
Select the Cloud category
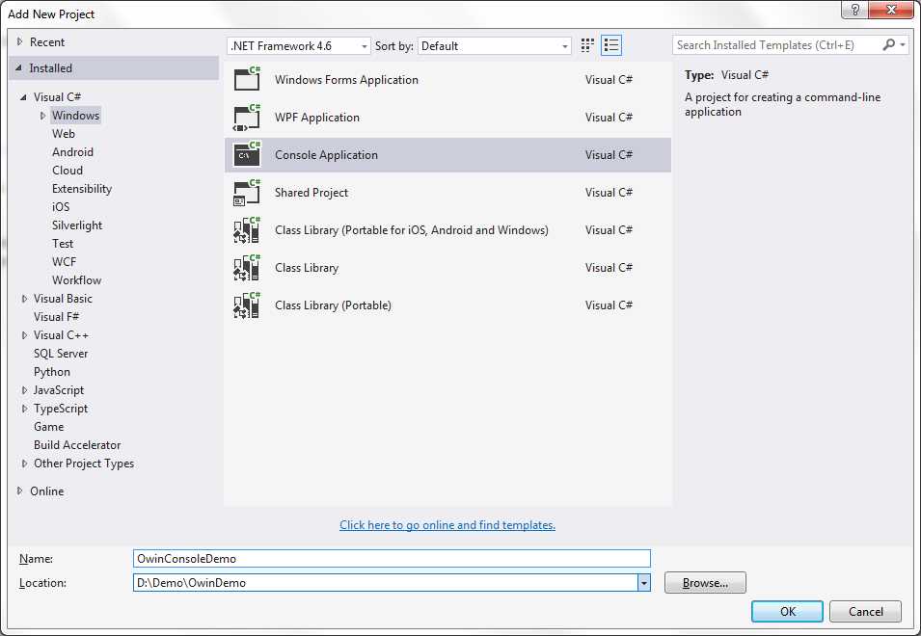(68, 171)
